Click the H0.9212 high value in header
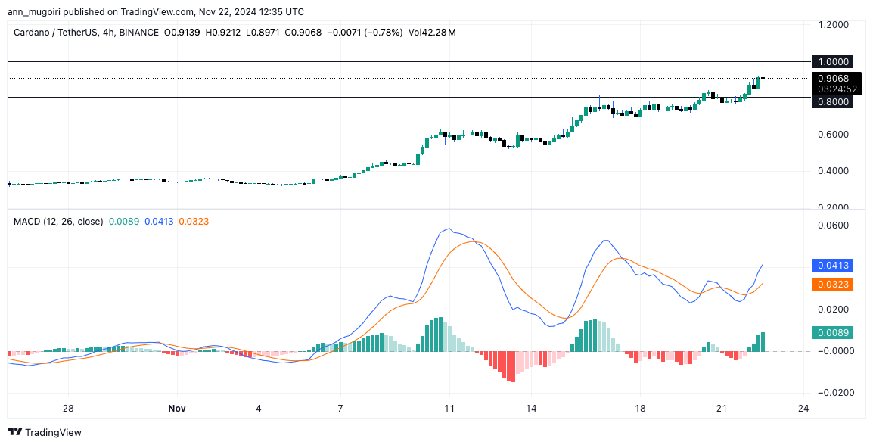This screenshot has height=445, width=873. pos(222,33)
